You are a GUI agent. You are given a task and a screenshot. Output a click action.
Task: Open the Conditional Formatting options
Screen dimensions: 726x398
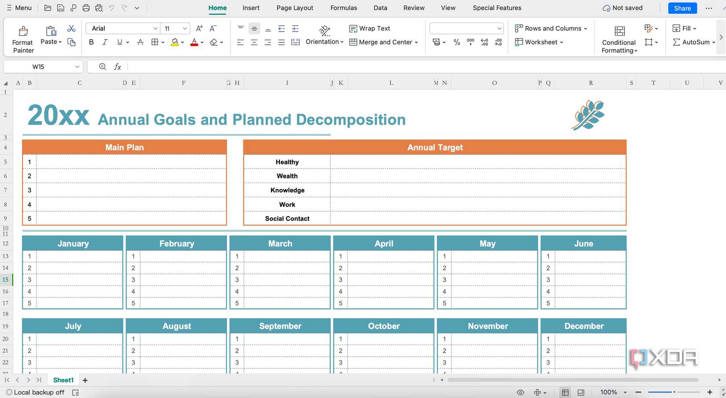pyautogui.click(x=619, y=39)
